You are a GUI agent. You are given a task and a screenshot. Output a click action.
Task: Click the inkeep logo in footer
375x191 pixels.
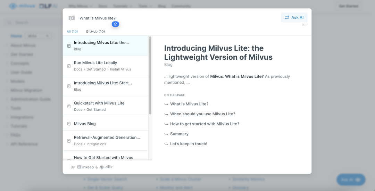[x=85, y=167]
